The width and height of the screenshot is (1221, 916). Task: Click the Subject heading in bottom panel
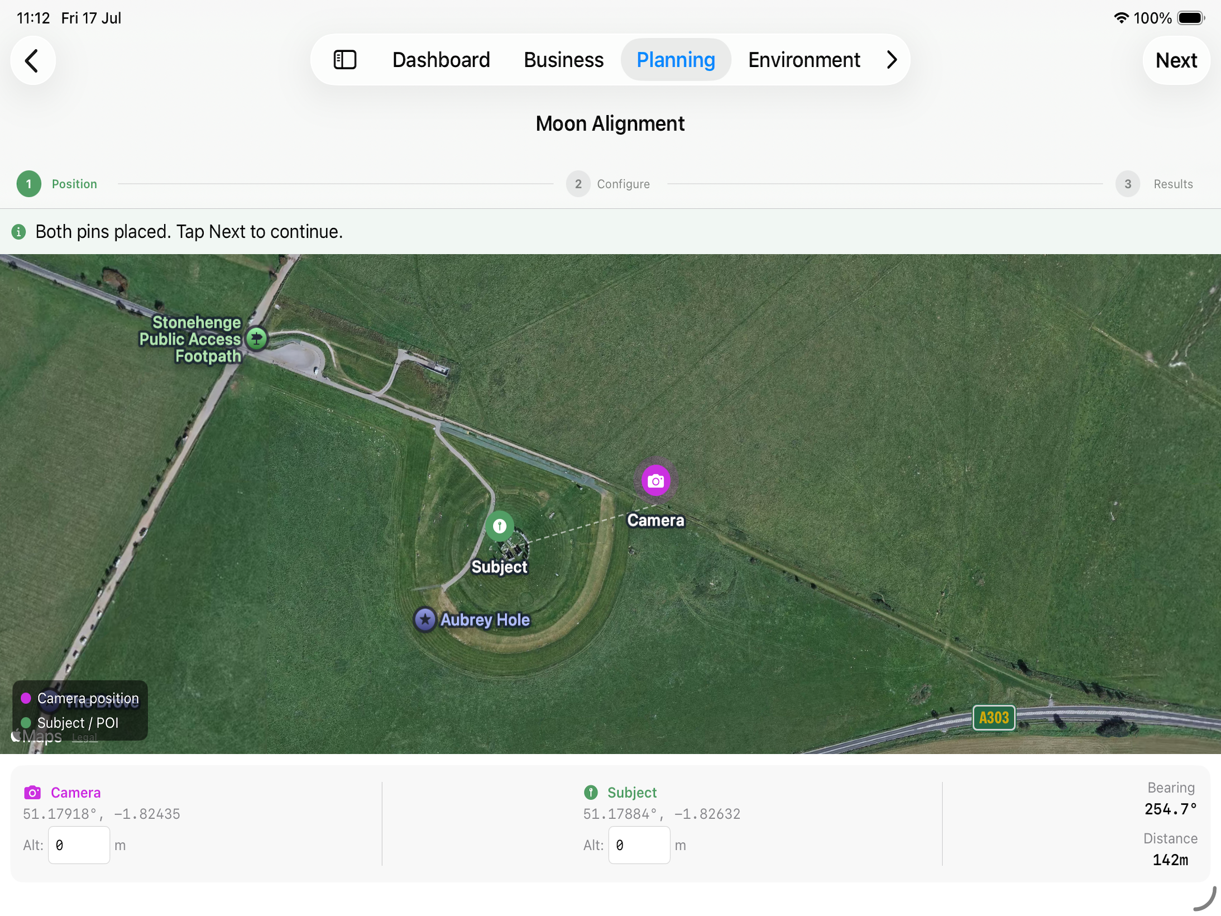pos(632,793)
